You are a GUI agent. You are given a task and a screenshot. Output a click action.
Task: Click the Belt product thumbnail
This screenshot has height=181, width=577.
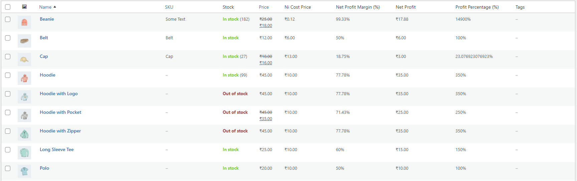pyautogui.click(x=24, y=41)
